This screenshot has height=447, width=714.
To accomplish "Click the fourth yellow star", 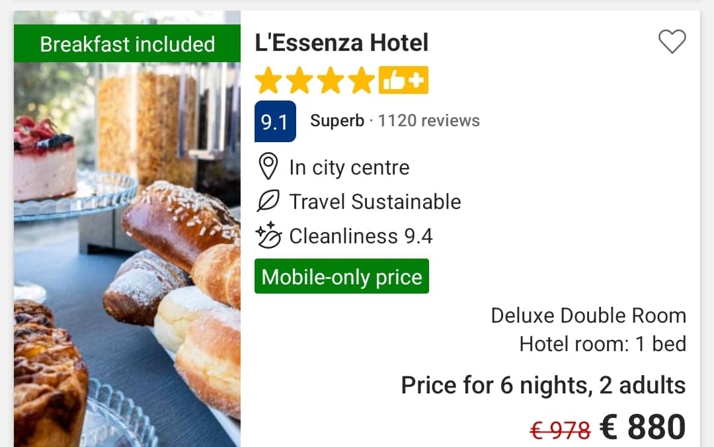I will pyautogui.click(x=362, y=81).
